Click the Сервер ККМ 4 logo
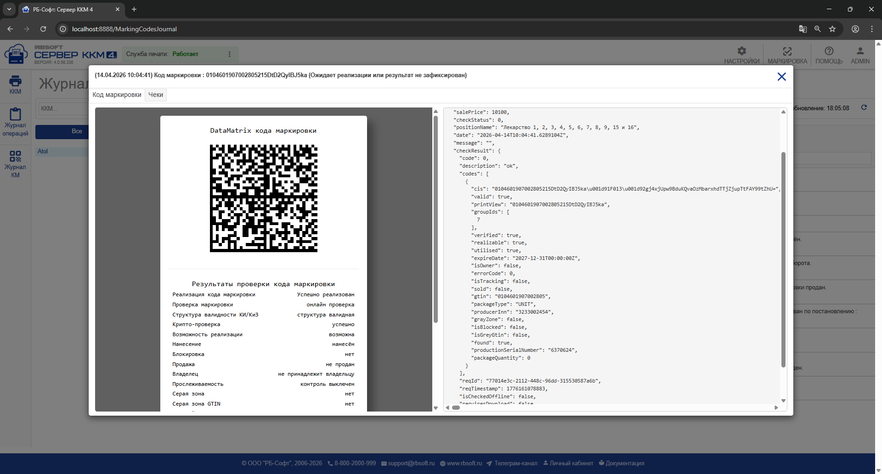The width and height of the screenshot is (882, 474). coord(61,54)
